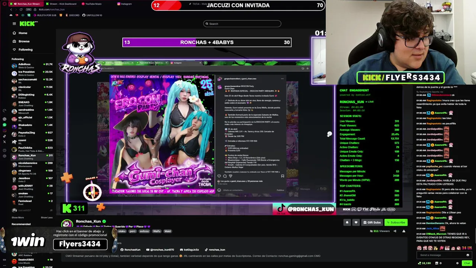Open chat settings gear icon
This screenshot has height=268, width=476.
coord(457,263)
